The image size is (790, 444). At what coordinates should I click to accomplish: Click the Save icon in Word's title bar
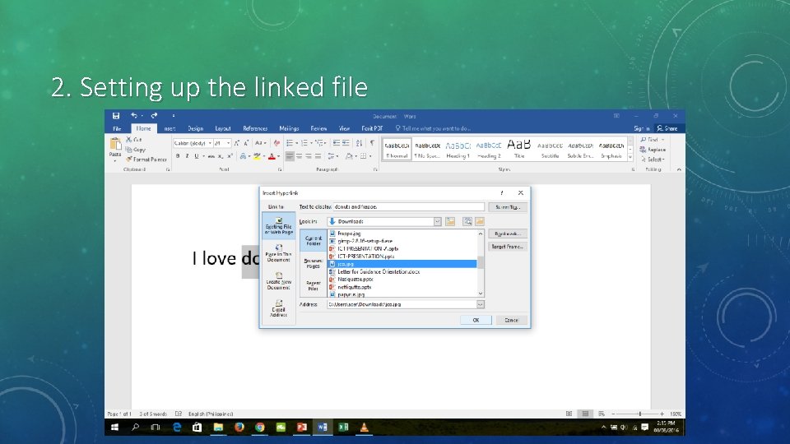coord(116,116)
